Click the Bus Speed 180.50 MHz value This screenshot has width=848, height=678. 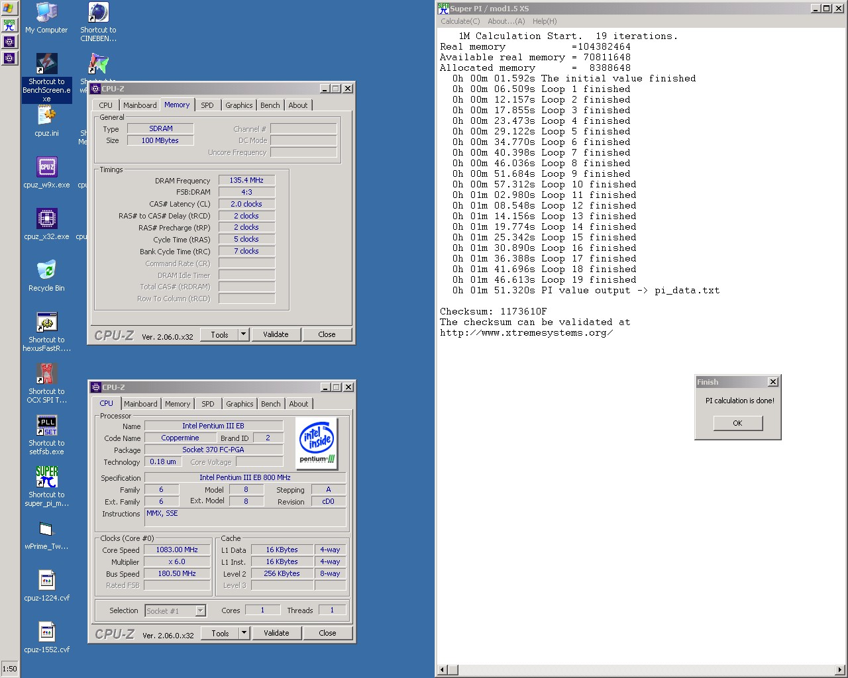pos(177,573)
